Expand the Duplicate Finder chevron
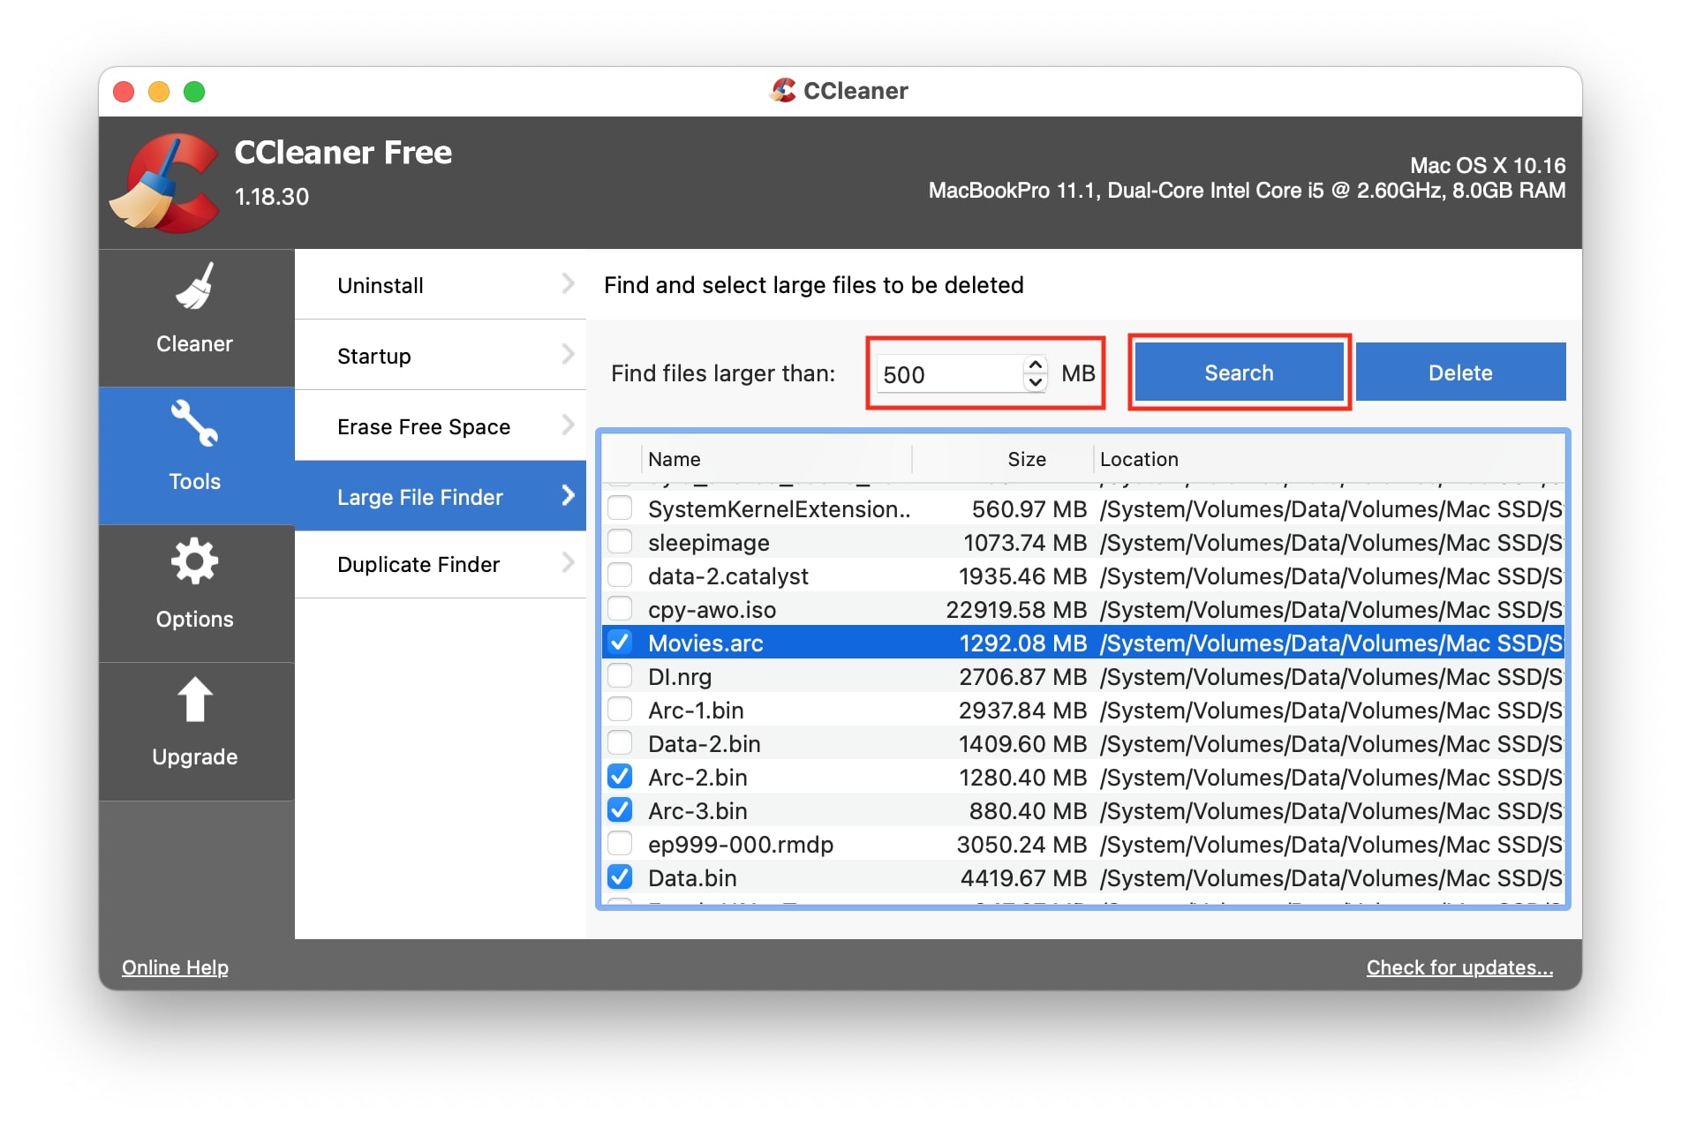Image resolution: width=1681 pixels, height=1121 pixels. [x=568, y=562]
